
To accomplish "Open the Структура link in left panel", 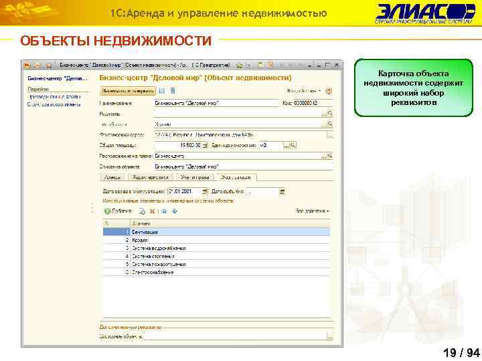I will (54, 104).
